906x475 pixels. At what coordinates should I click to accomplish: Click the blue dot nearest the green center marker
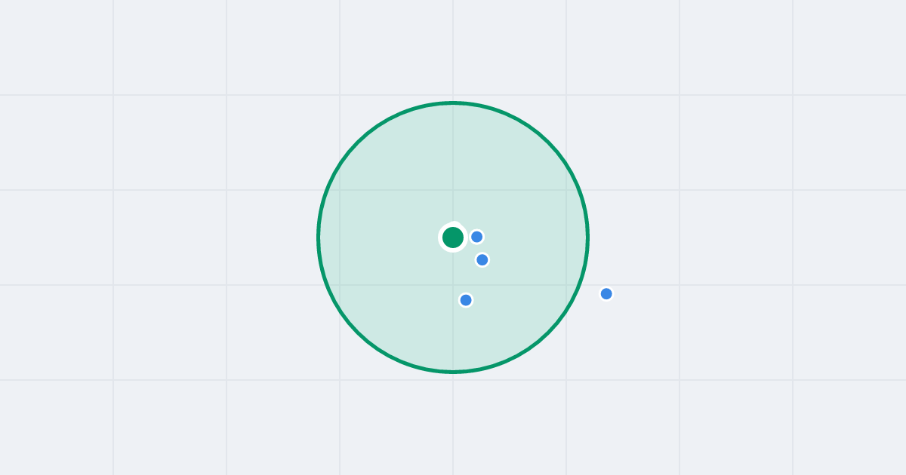pos(477,237)
